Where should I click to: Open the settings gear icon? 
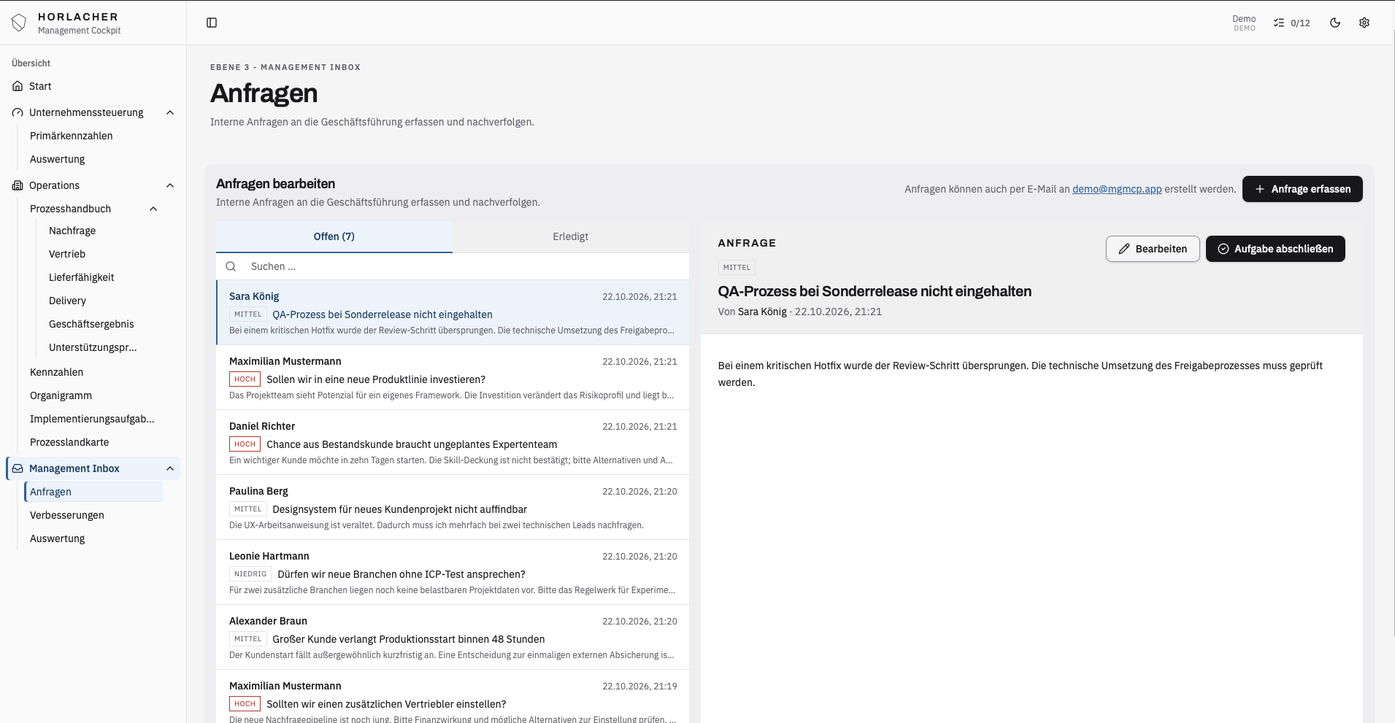point(1364,23)
